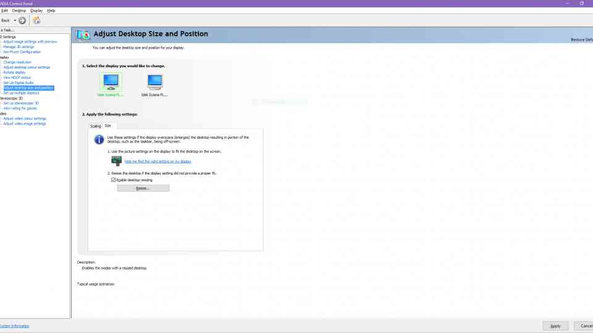Open Set up Digital Audio task
This screenshot has height=333, width=593.
19,82
